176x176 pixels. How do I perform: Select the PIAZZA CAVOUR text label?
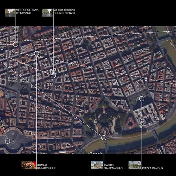[x=153, y=168]
